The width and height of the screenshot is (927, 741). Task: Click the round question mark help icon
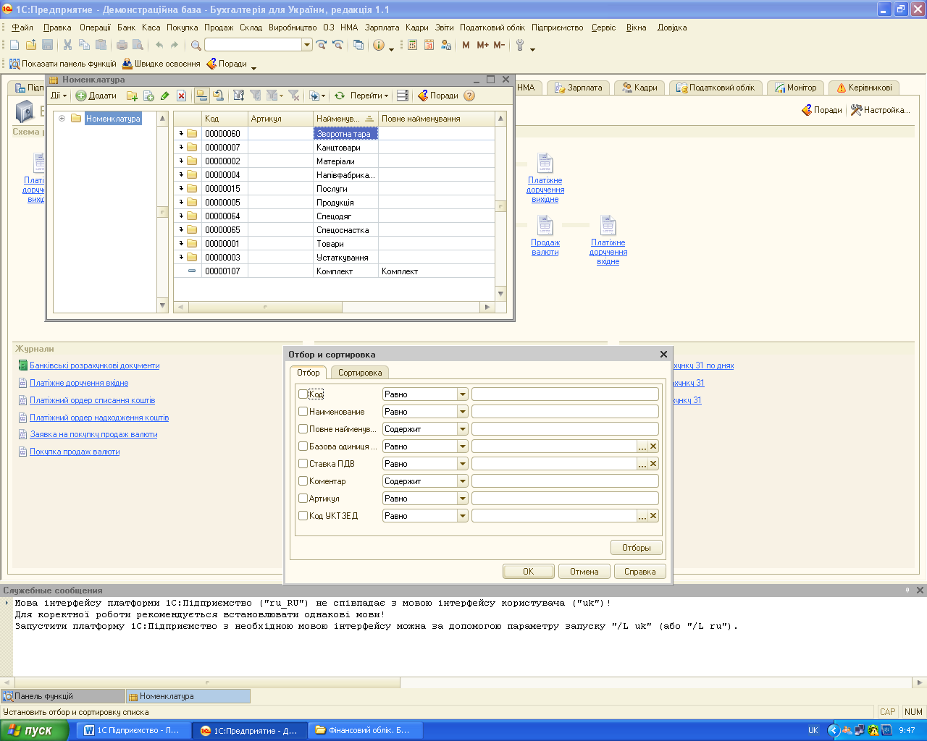click(469, 96)
